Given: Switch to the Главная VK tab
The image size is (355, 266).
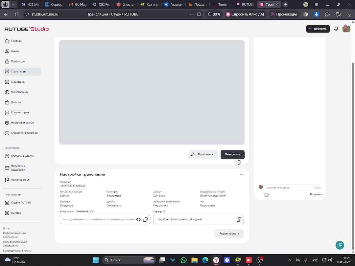Looking at the screenshot, I should [174, 5].
